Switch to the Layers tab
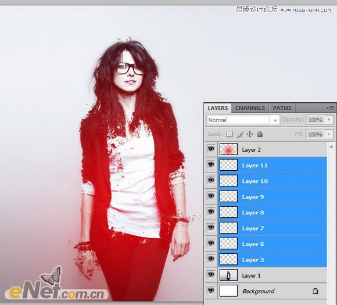The image size is (337, 305). (218, 108)
